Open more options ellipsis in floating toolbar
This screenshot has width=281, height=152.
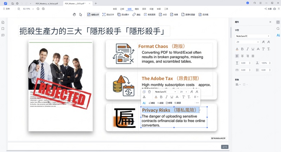pos(197,103)
